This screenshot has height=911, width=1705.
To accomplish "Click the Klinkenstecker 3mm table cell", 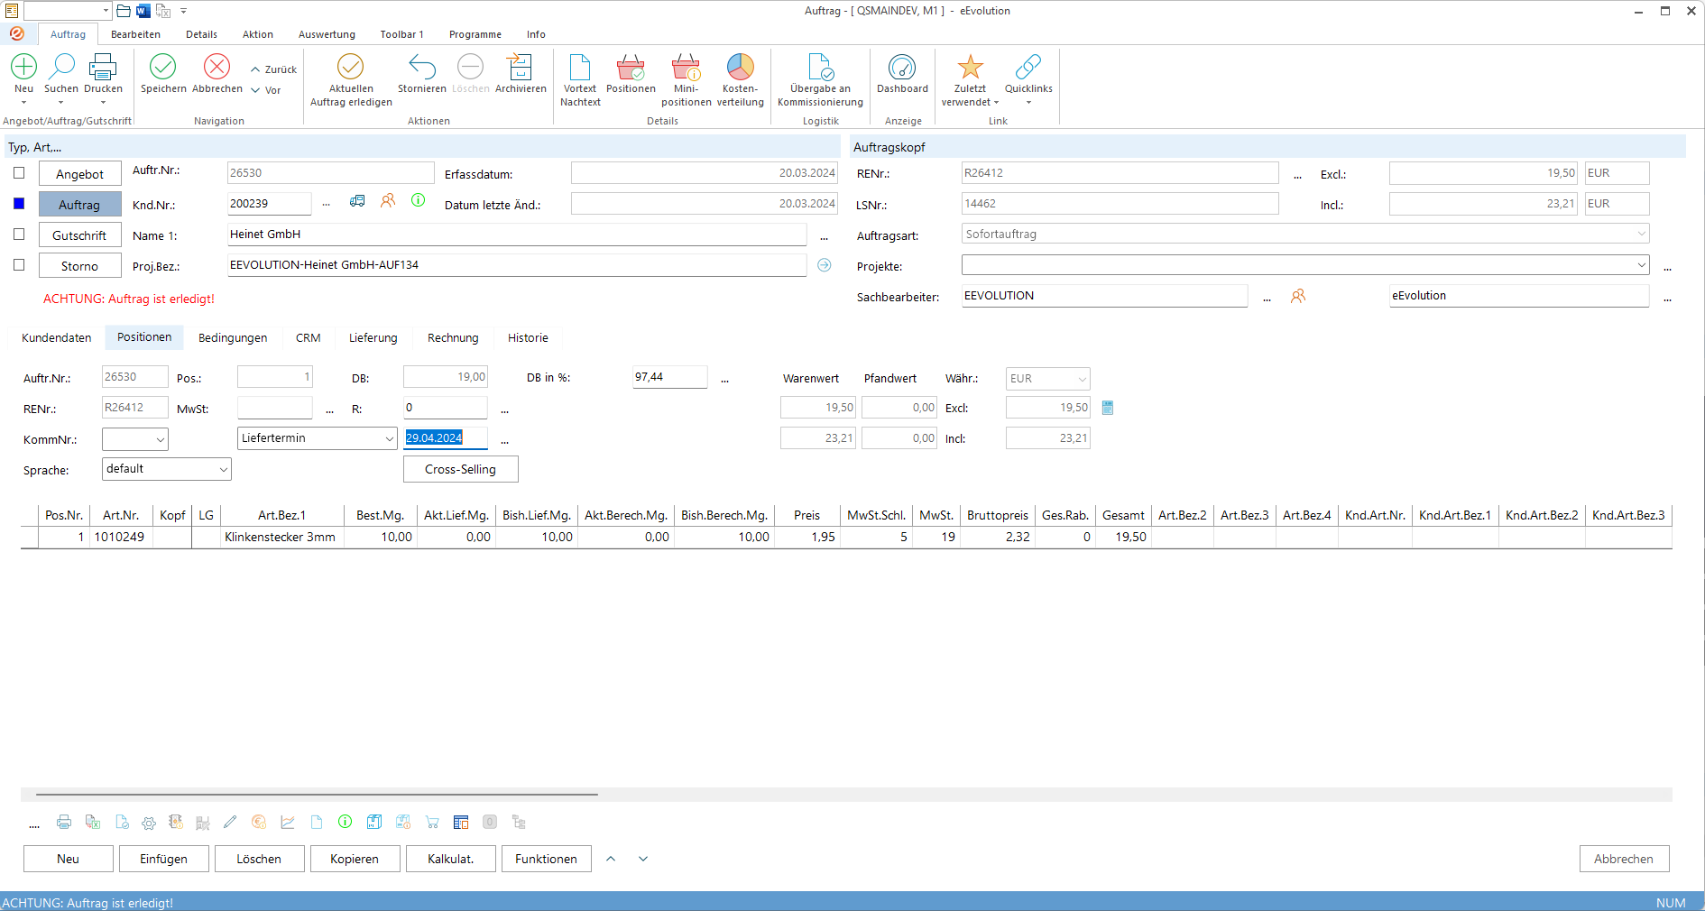I will [281, 537].
